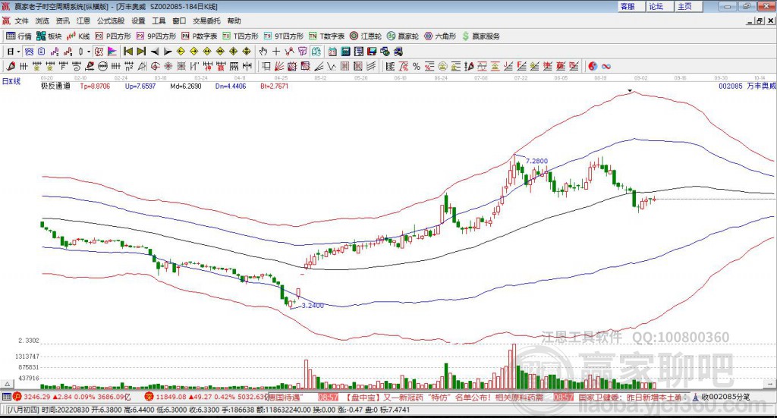
Task: Open the 公式选股 menu
Action: pyautogui.click(x=111, y=20)
